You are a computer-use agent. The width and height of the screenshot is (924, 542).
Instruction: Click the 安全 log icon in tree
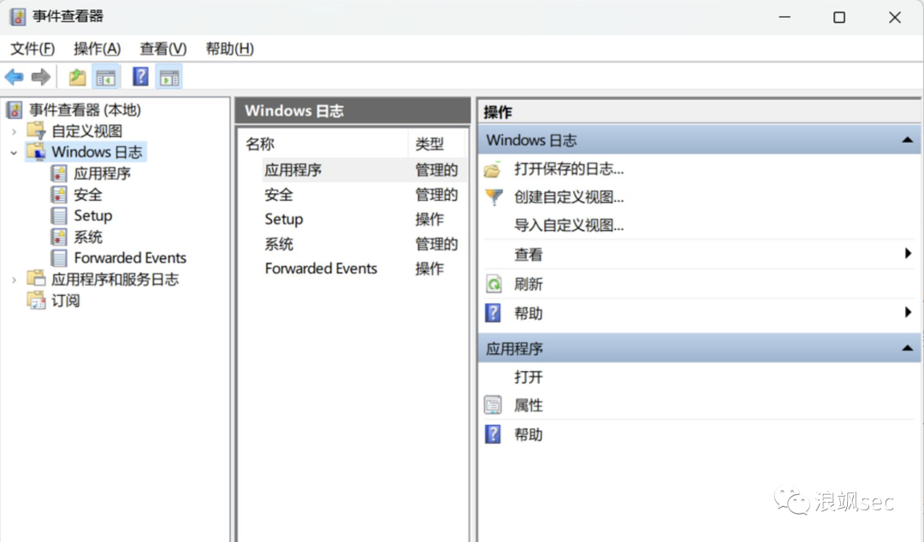(59, 194)
